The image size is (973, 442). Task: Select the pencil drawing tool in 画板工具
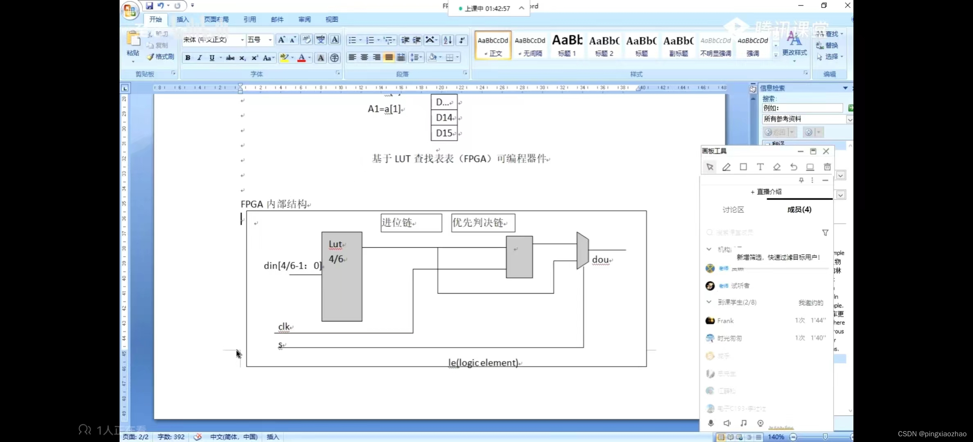click(x=726, y=167)
